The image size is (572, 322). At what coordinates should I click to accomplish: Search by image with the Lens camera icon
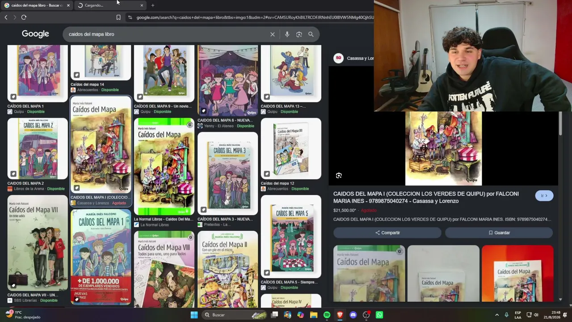[x=299, y=34]
